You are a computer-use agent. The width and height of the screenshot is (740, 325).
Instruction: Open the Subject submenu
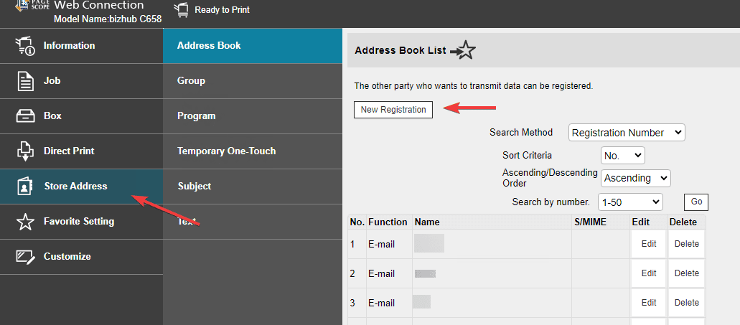(253, 187)
